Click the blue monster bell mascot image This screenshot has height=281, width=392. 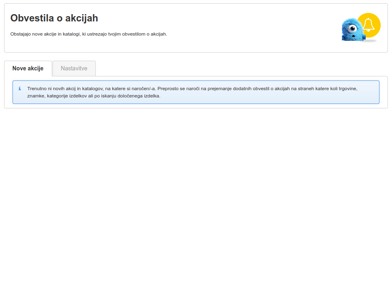click(x=361, y=27)
